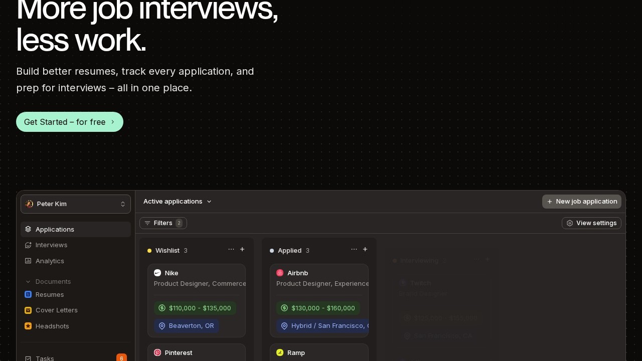Select Applications in the sidebar
Viewport: 642px width, 361px height.
pyautogui.click(x=55, y=229)
